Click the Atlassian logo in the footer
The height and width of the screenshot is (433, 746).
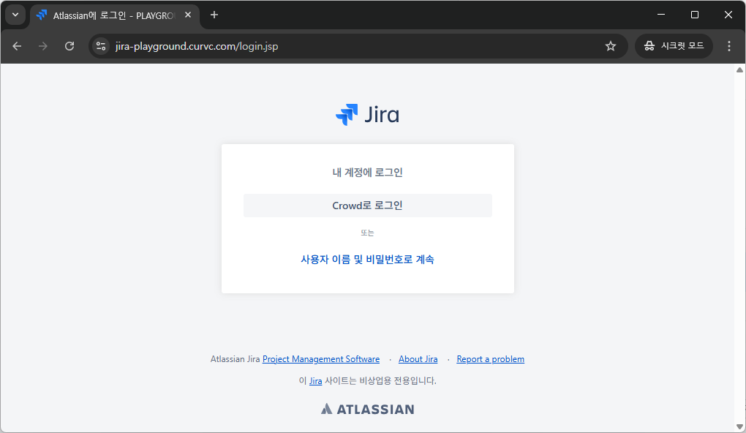(x=367, y=409)
